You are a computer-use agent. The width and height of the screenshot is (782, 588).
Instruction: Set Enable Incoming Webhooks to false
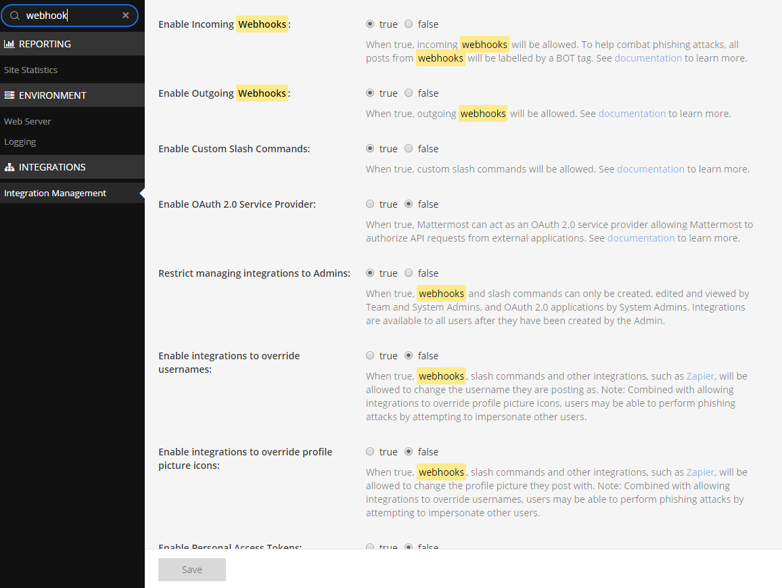409,24
